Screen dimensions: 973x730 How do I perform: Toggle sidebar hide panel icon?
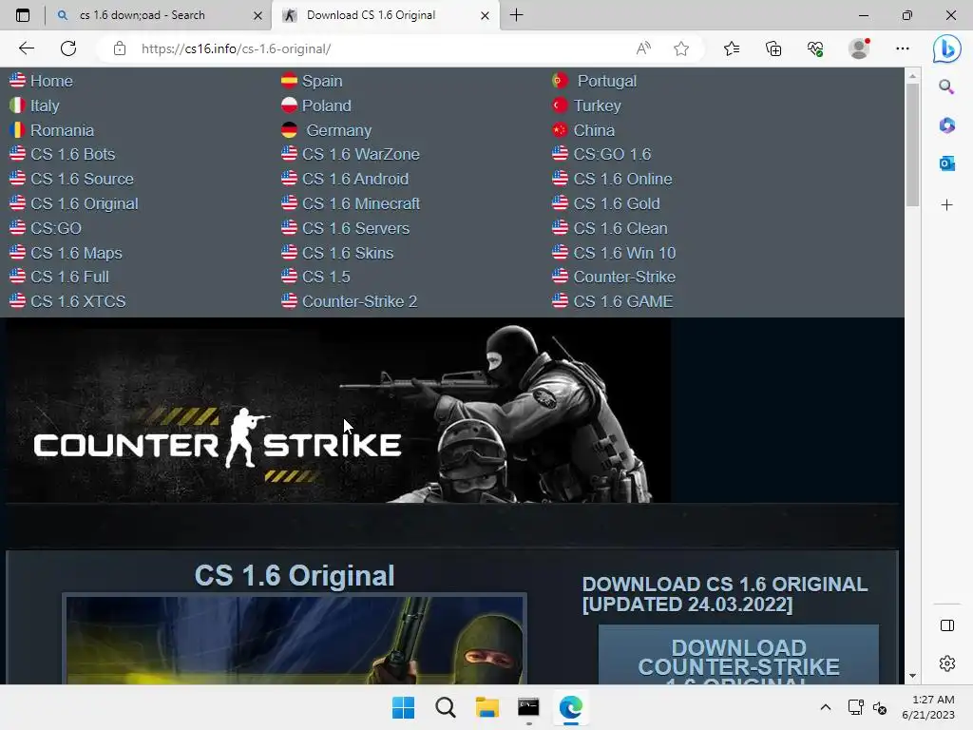click(947, 625)
